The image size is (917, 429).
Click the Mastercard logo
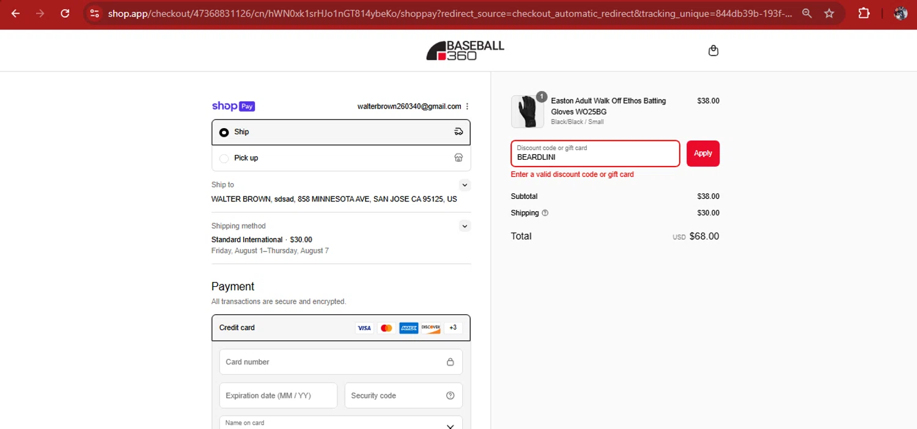tap(386, 328)
